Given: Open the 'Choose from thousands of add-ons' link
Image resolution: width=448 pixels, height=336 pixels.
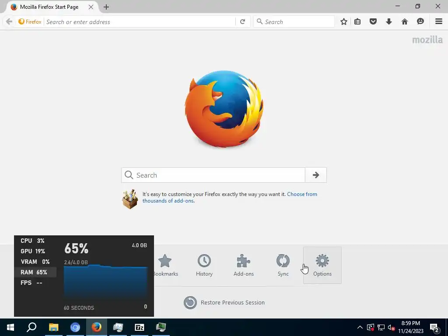Looking at the screenshot, I should click(230, 197).
